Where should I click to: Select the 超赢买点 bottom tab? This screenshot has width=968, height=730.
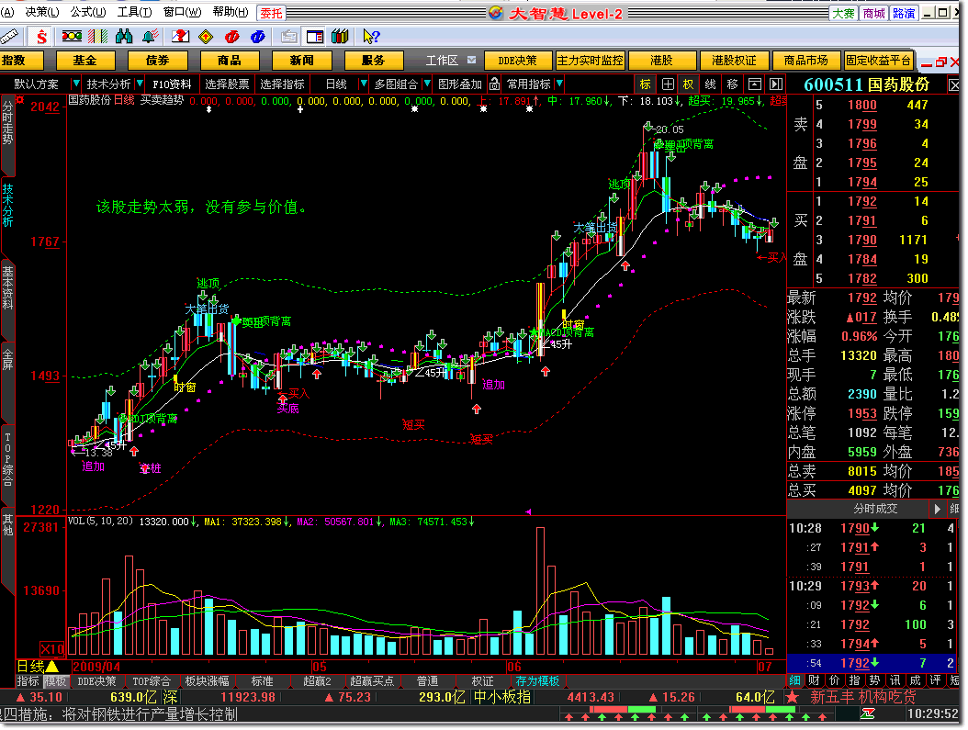click(372, 681)
